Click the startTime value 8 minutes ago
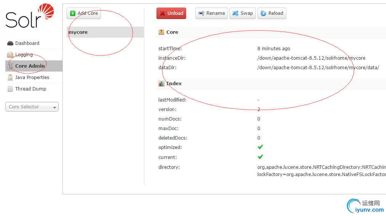 coord(274,49)
